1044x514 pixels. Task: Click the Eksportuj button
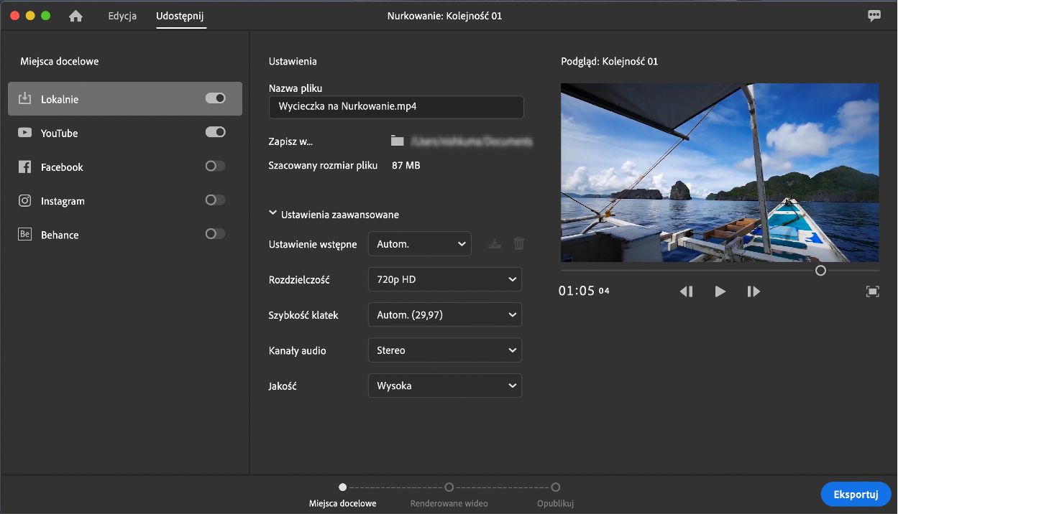pyautogui.click(x=856, y=494)
